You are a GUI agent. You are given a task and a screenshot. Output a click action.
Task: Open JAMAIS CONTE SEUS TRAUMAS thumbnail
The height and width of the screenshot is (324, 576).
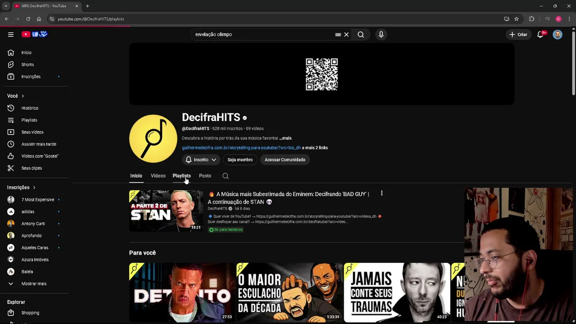point(397,292)
